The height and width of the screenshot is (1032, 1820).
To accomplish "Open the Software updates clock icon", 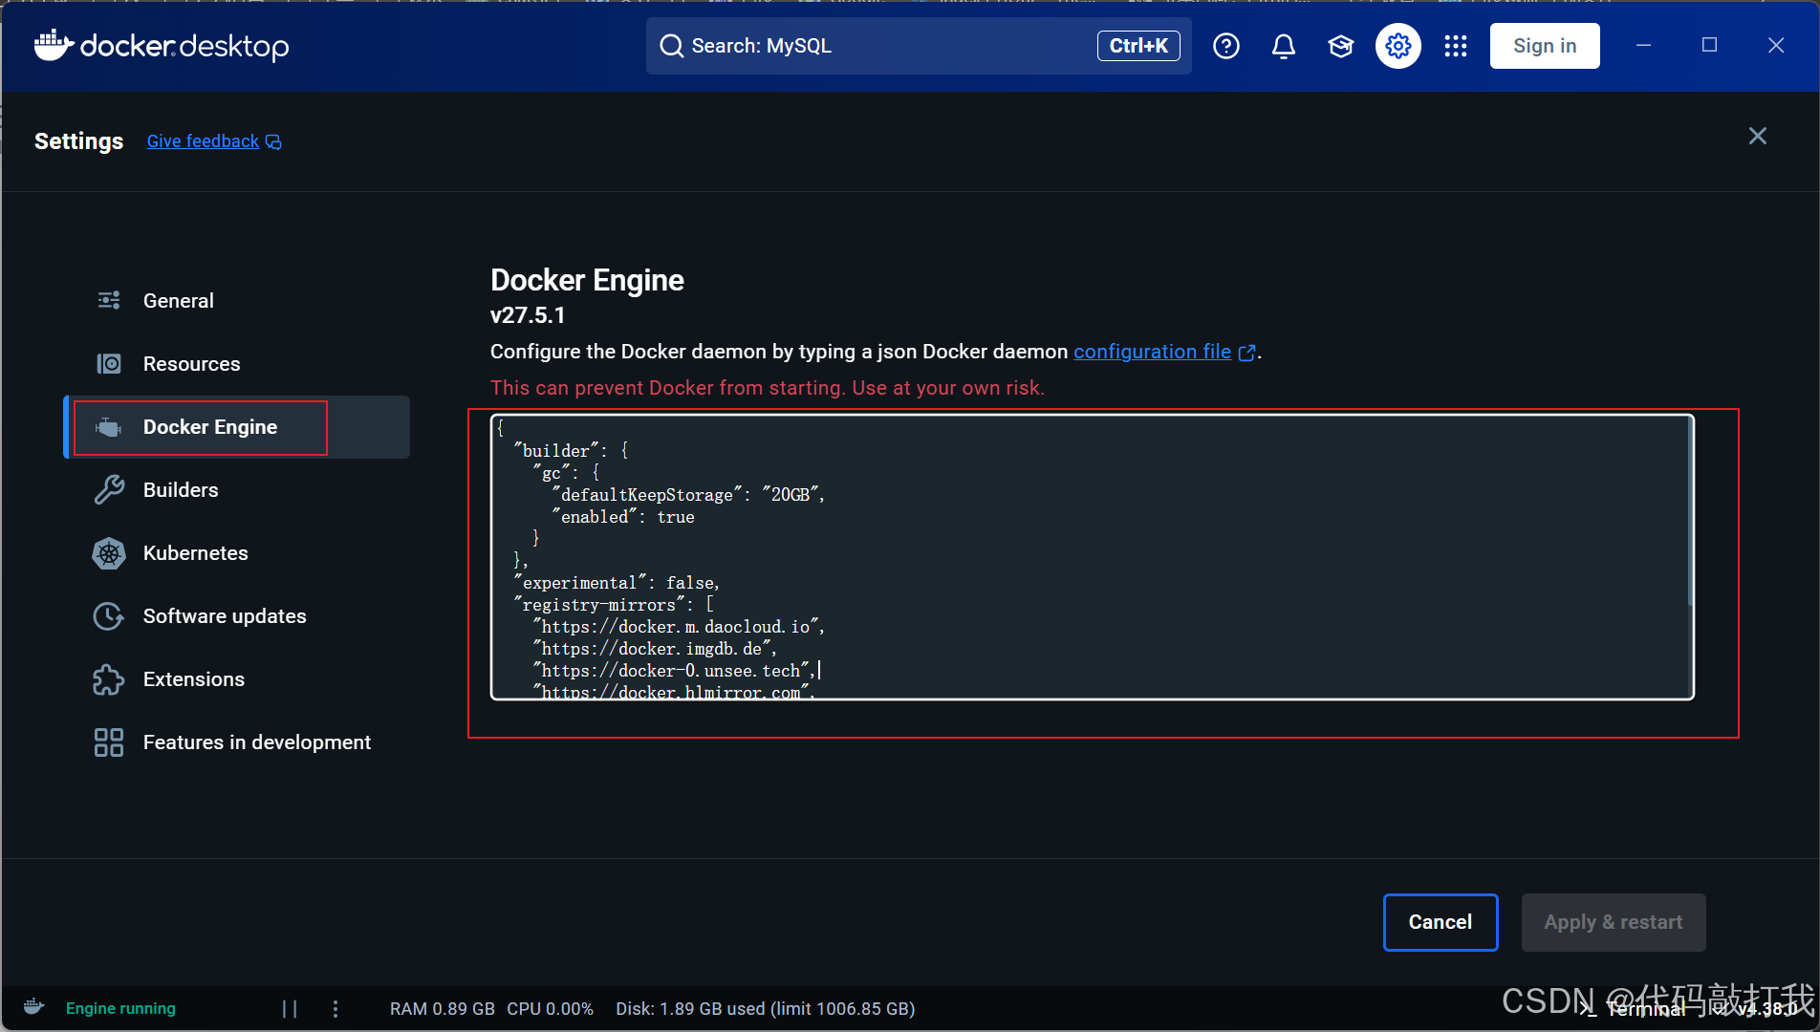I will tap(108, 616).
